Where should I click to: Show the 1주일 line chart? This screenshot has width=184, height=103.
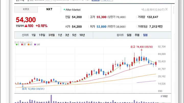(x=42, y=35)
